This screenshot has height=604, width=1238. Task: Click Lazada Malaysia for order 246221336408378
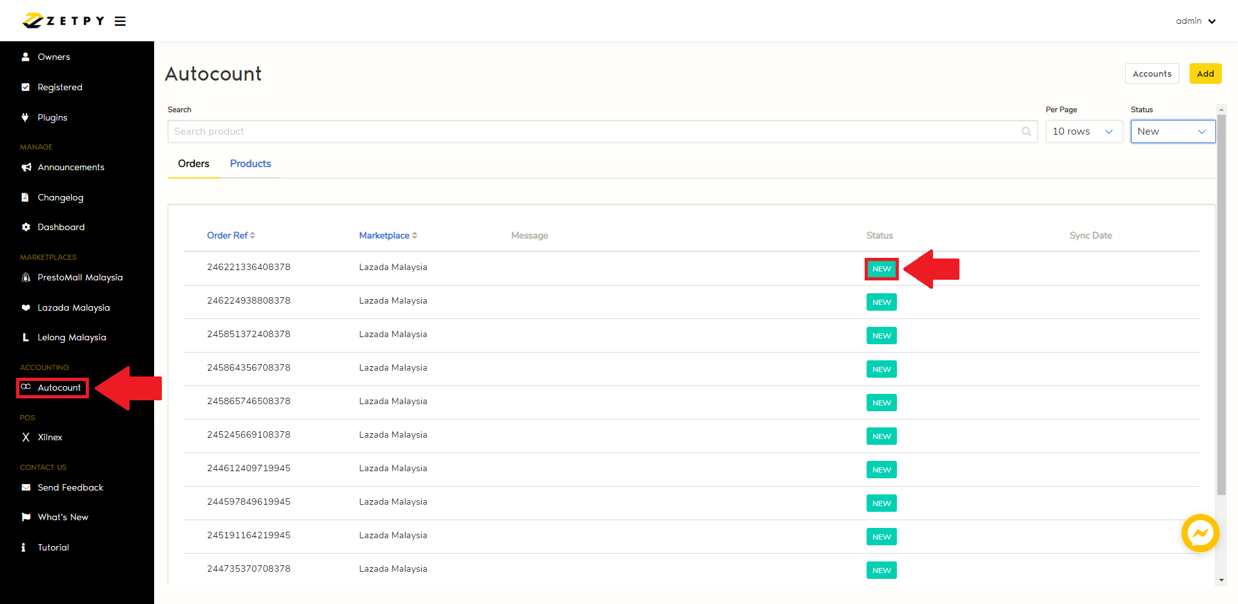393,267
